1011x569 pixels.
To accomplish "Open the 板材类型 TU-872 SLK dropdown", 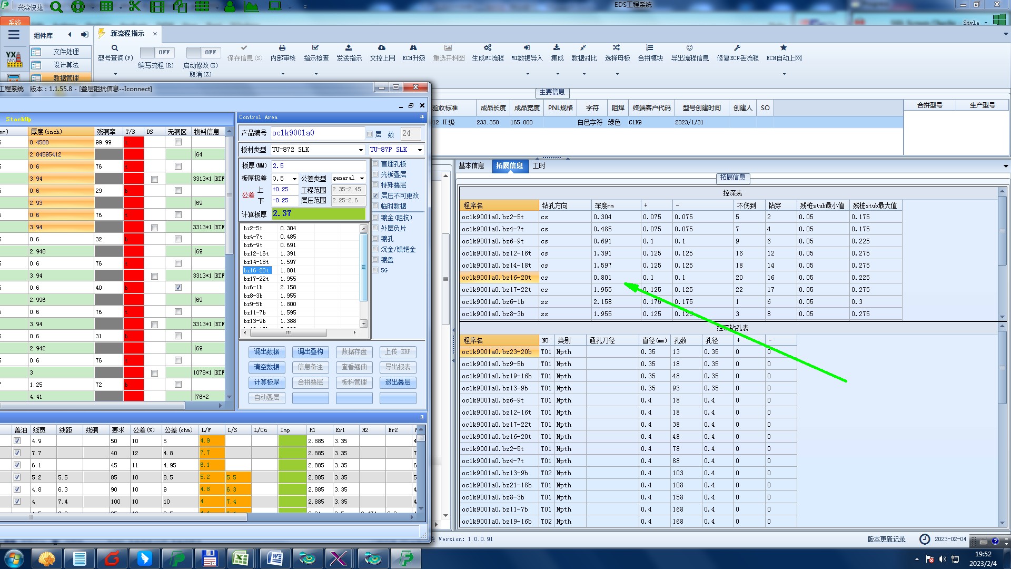I will [361, 150].
